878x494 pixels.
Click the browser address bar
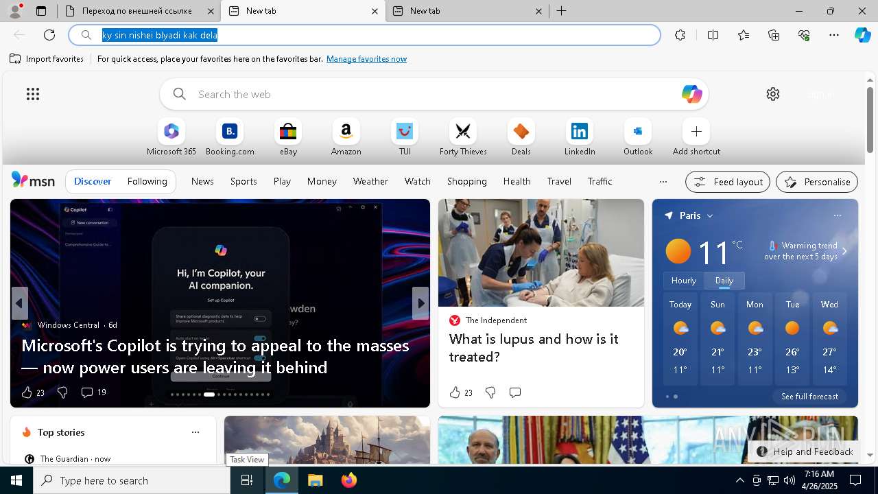coord(364,35)
